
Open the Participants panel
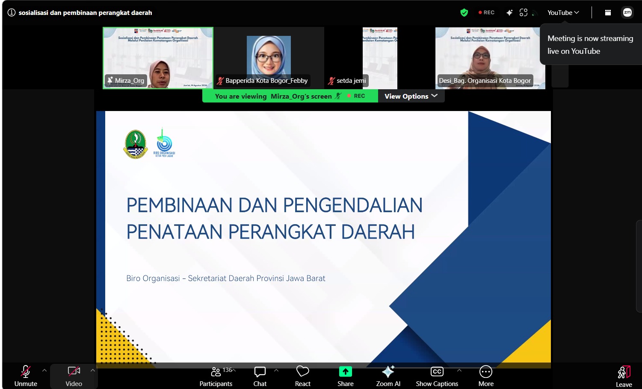216,376
